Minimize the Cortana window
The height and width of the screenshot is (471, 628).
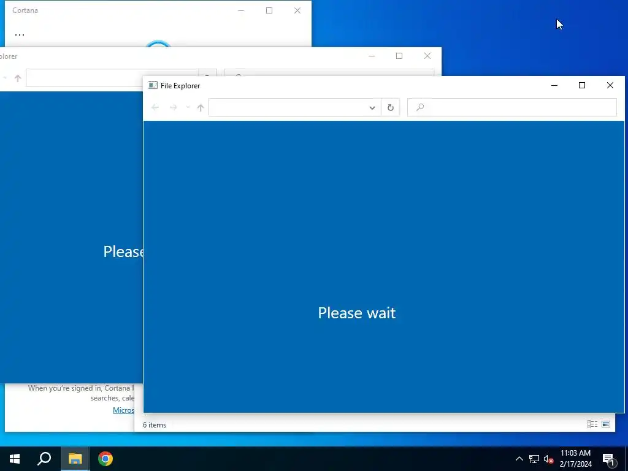(241, 10)
